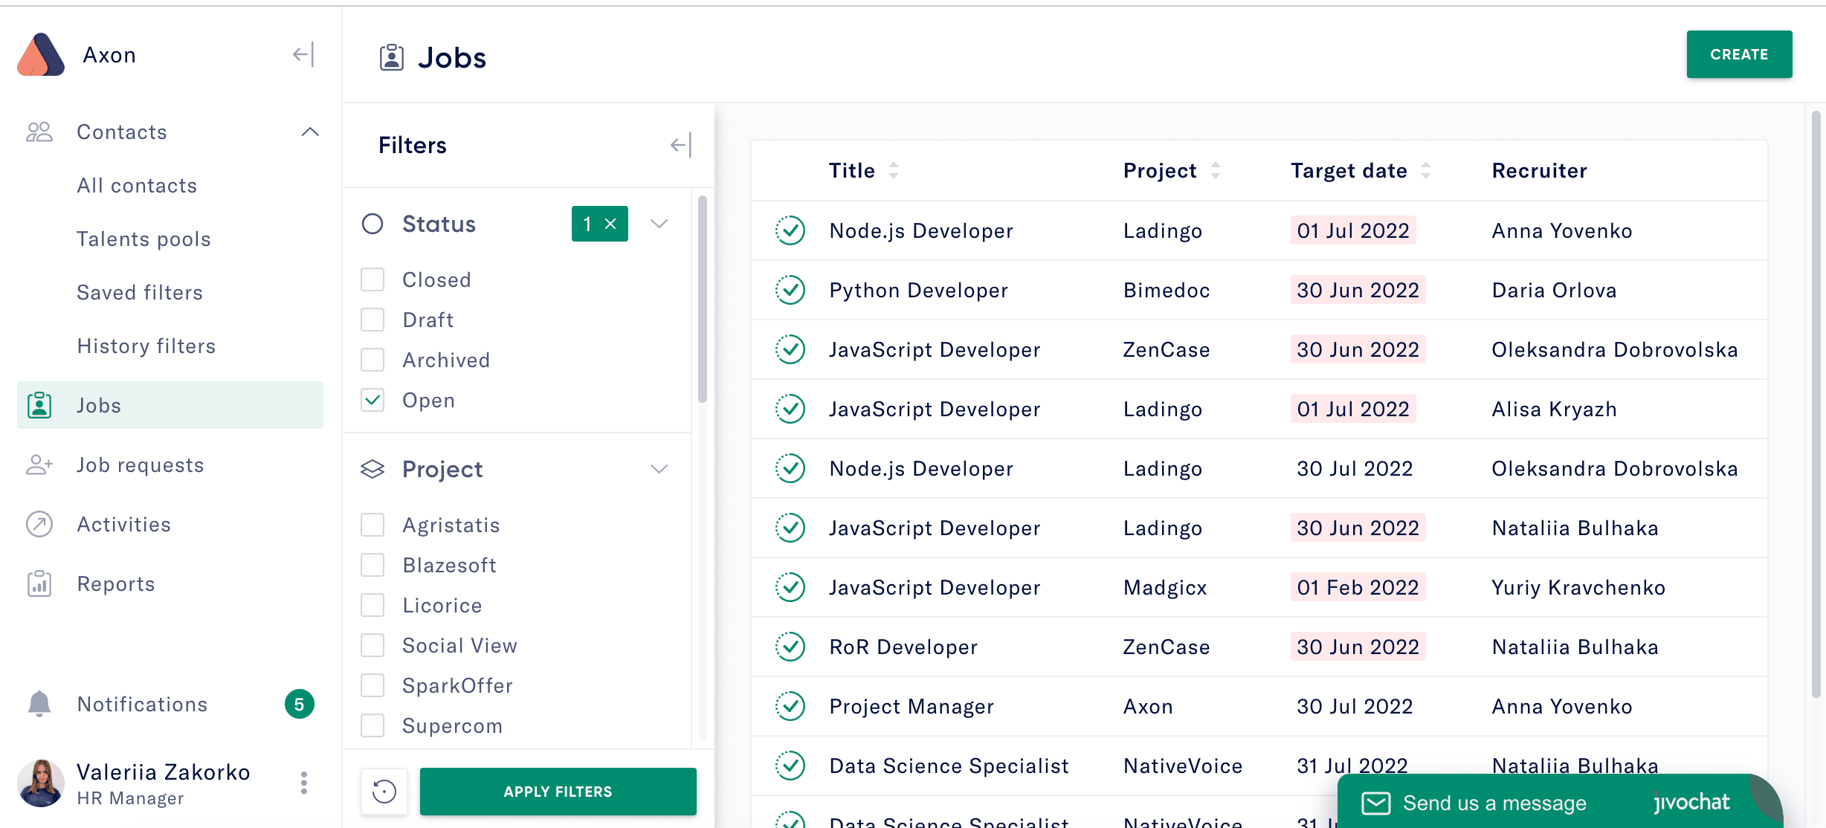Open the notifications bell icon
This screenshot has width=1826, height=828.
[39, 704]
